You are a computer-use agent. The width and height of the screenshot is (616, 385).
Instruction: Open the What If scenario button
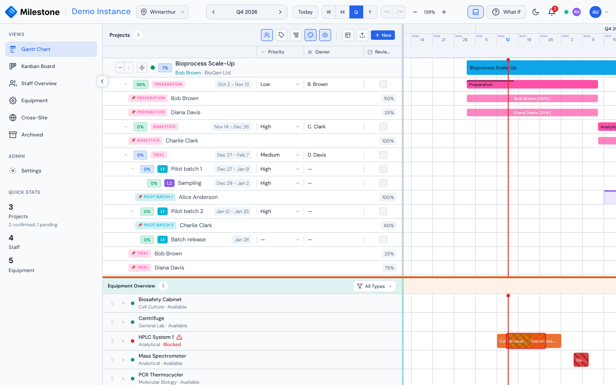coord(506,12)
